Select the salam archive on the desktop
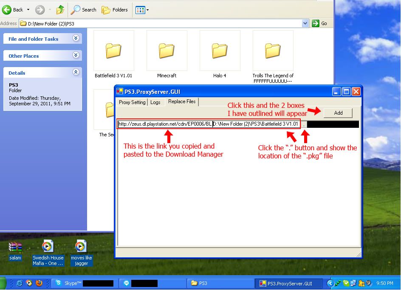The width and height of the screenshot is (401, 290). (x=15, y=251)
